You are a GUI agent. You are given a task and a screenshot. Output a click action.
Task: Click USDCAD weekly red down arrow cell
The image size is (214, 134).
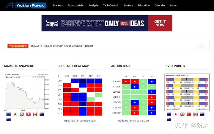tap(152, 102)
